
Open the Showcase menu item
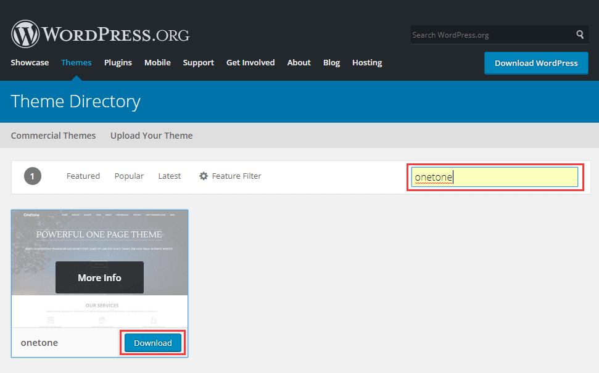(30, 63)
